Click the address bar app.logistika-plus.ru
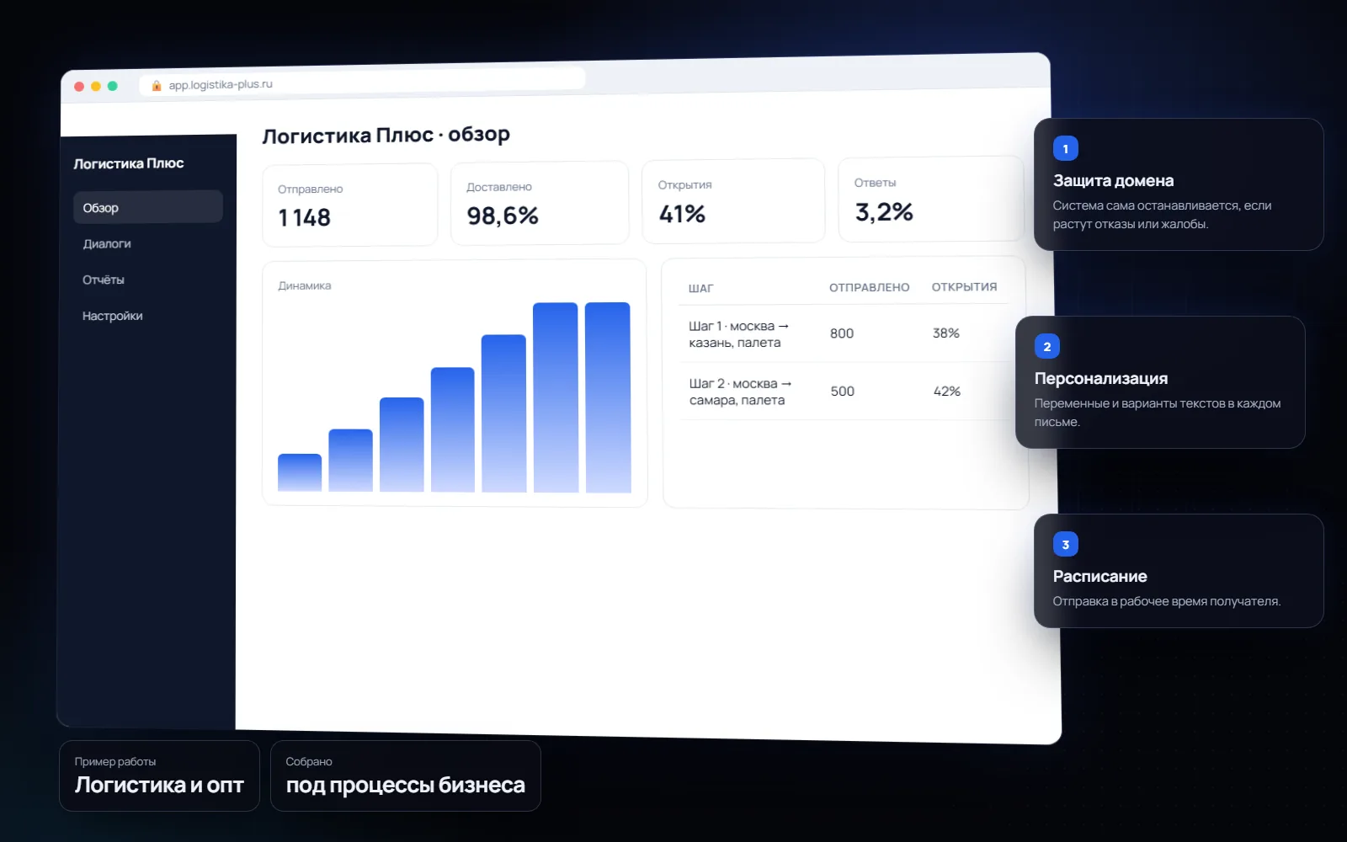 pyautogui.click(x=362, y=82)
